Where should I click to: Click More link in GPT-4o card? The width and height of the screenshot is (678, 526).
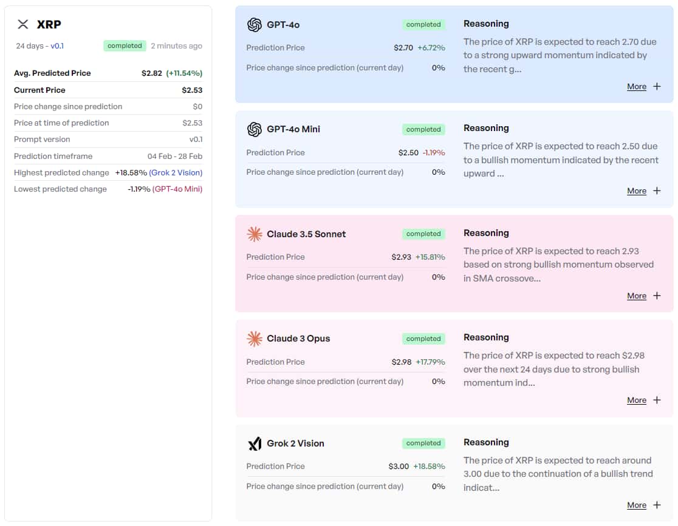(636, 87)
